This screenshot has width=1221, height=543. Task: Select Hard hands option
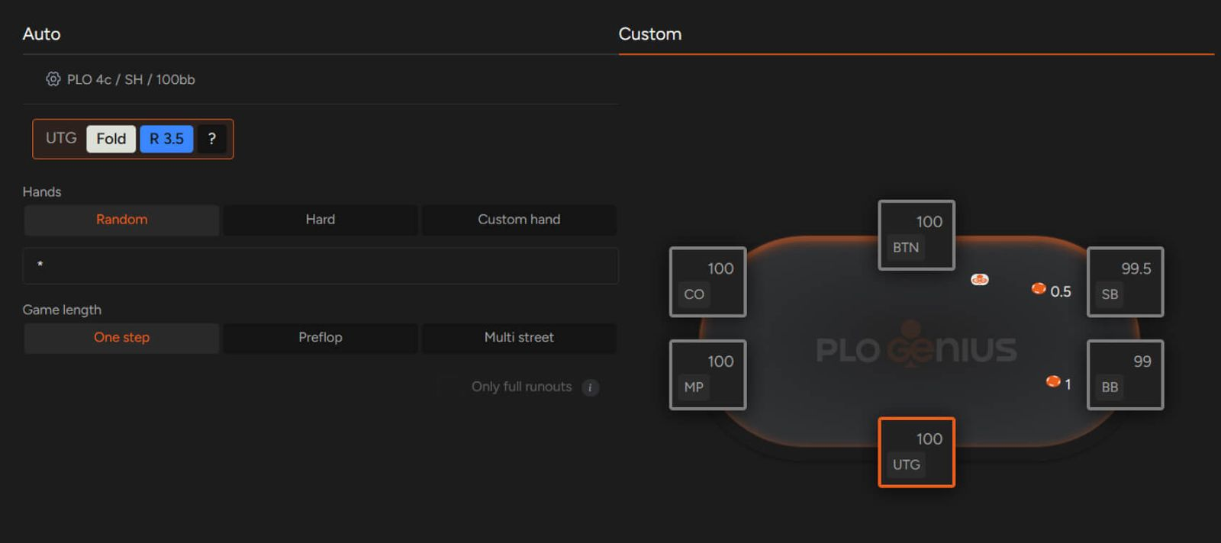pos(321,220)
